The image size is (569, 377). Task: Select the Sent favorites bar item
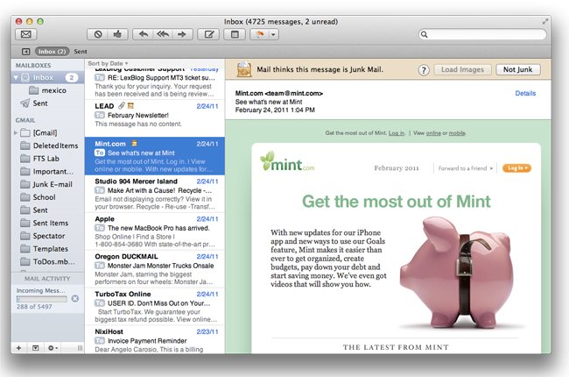tap(81, 52)
